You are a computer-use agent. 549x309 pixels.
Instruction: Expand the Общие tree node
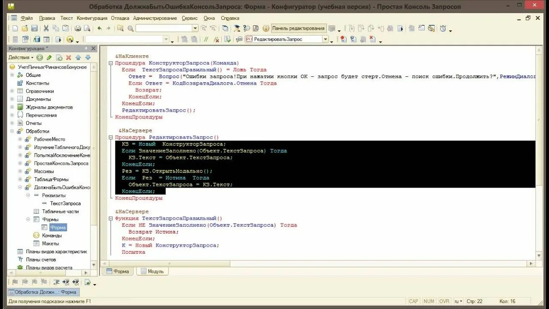pyautogui.click(x=12, y=75)
